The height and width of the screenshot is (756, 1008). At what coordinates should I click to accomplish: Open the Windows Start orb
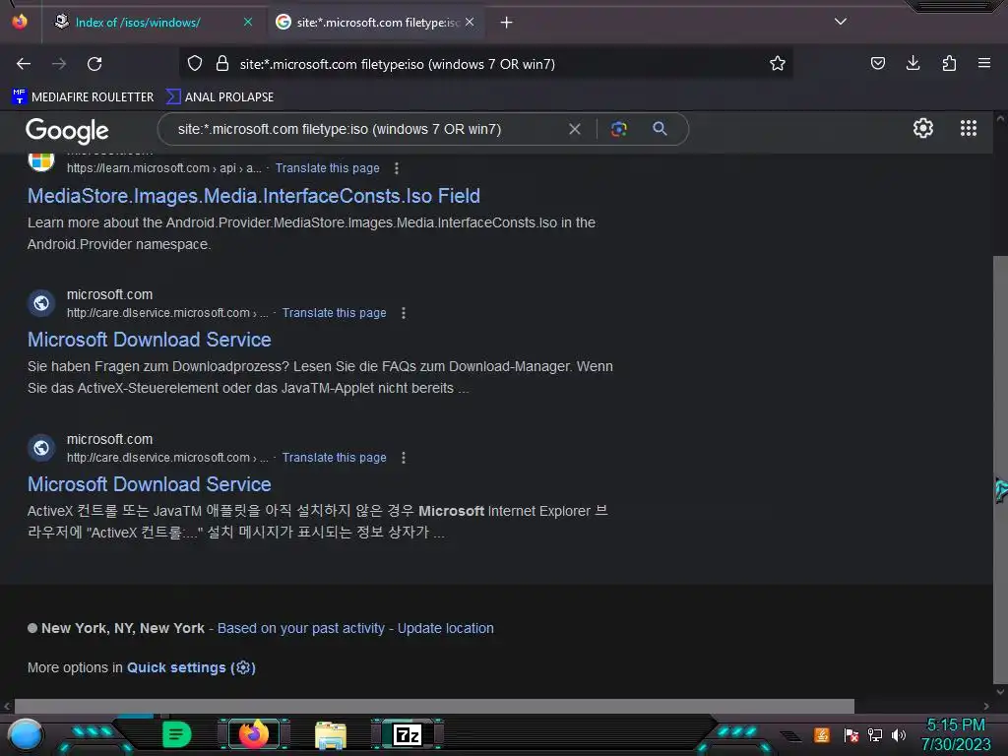coord(26,734)
